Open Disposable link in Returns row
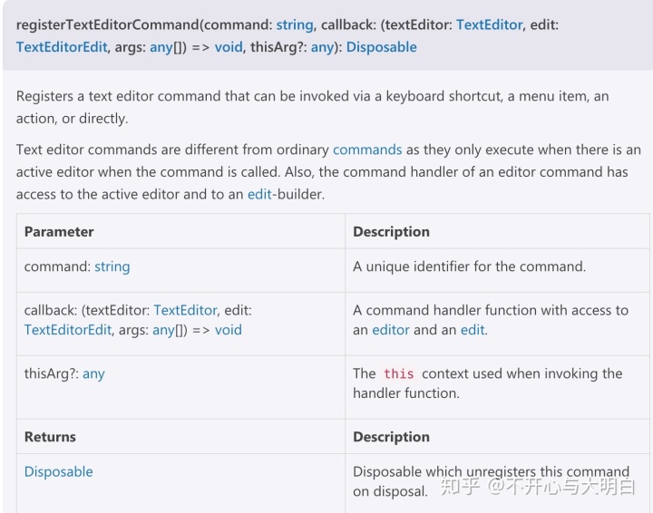 pyautogui.click(x=59, y=471)
